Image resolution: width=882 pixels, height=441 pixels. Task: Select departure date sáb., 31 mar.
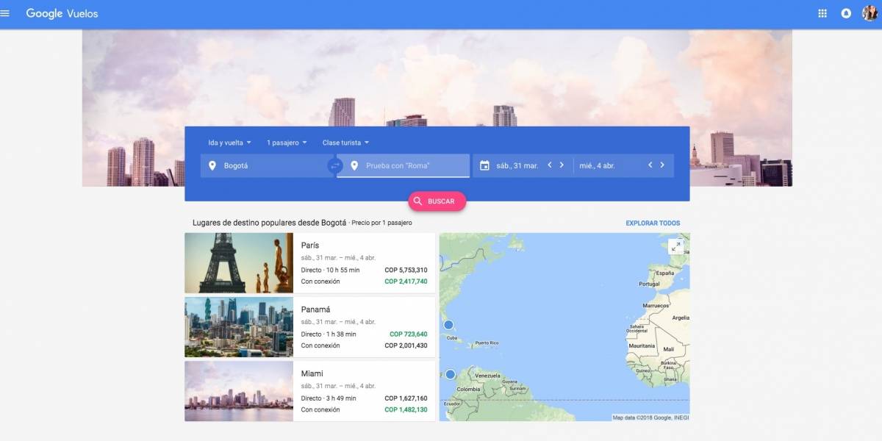(x=517, y=165)
